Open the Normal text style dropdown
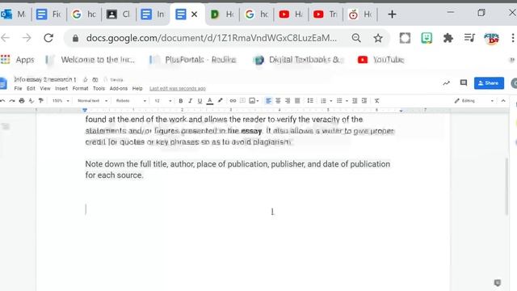The height and width of the screenshot is (291, 517). point(92,100)
